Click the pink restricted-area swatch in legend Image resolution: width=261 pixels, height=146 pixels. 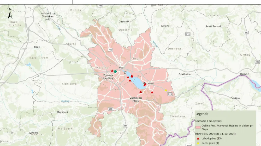pos(198,126)
